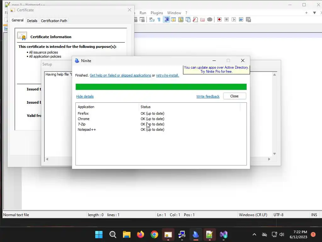Click Setup window scroll up arrow
This screenshot has width=322, height=242.
tap(274, 75)
